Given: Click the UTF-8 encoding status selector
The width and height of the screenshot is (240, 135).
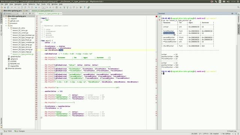Looking at the screenshot, I should (x=205, y=133).
